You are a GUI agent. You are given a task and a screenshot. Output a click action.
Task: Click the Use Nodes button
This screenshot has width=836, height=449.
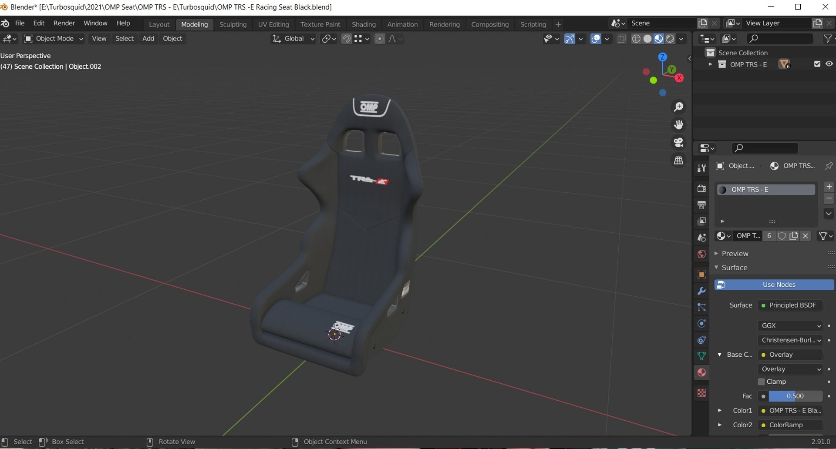pyautogui.click(x=774, y=285)
